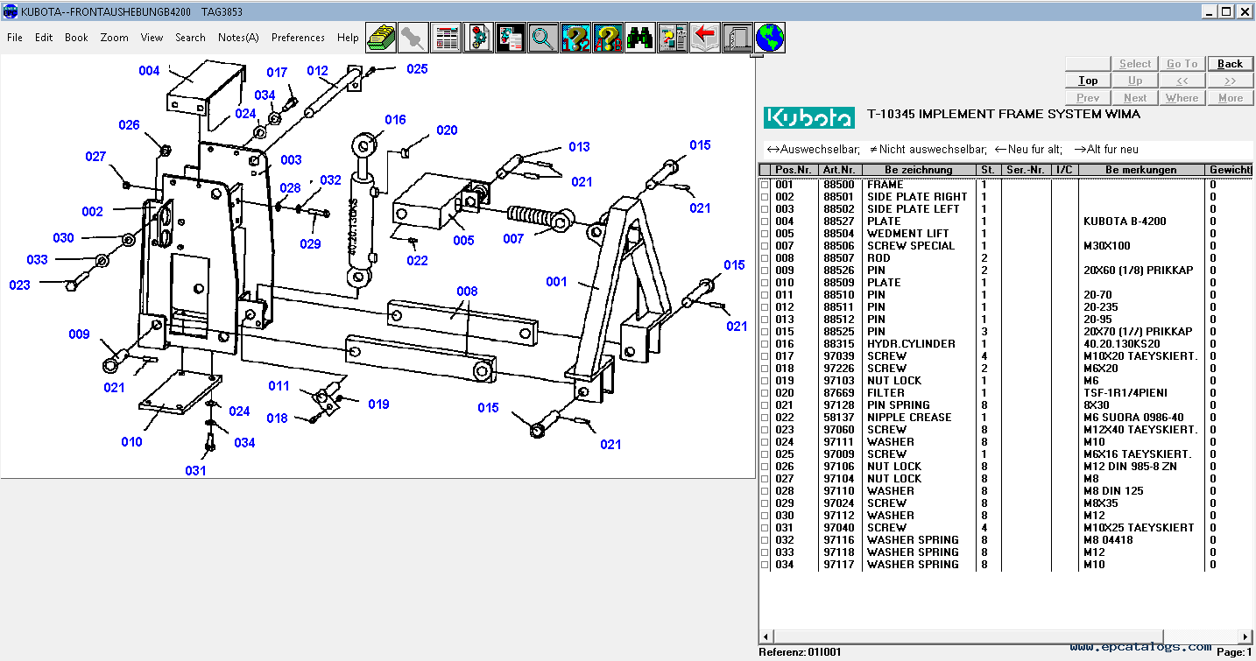Tick checkbox for row 022 NIPPLE CREASE
Image resolution: width=1256 pixels, height=661 pixels.
(x=765, y=418)
